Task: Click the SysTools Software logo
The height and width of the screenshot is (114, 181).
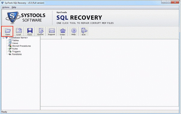Action: [26, 18]
